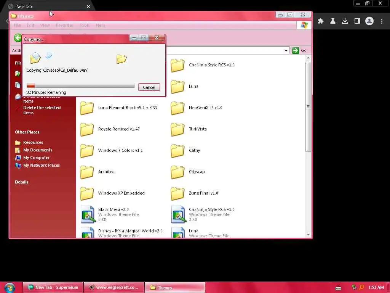Cancel the file copying operation
The image size is (390, 293).
pos(149,87)
